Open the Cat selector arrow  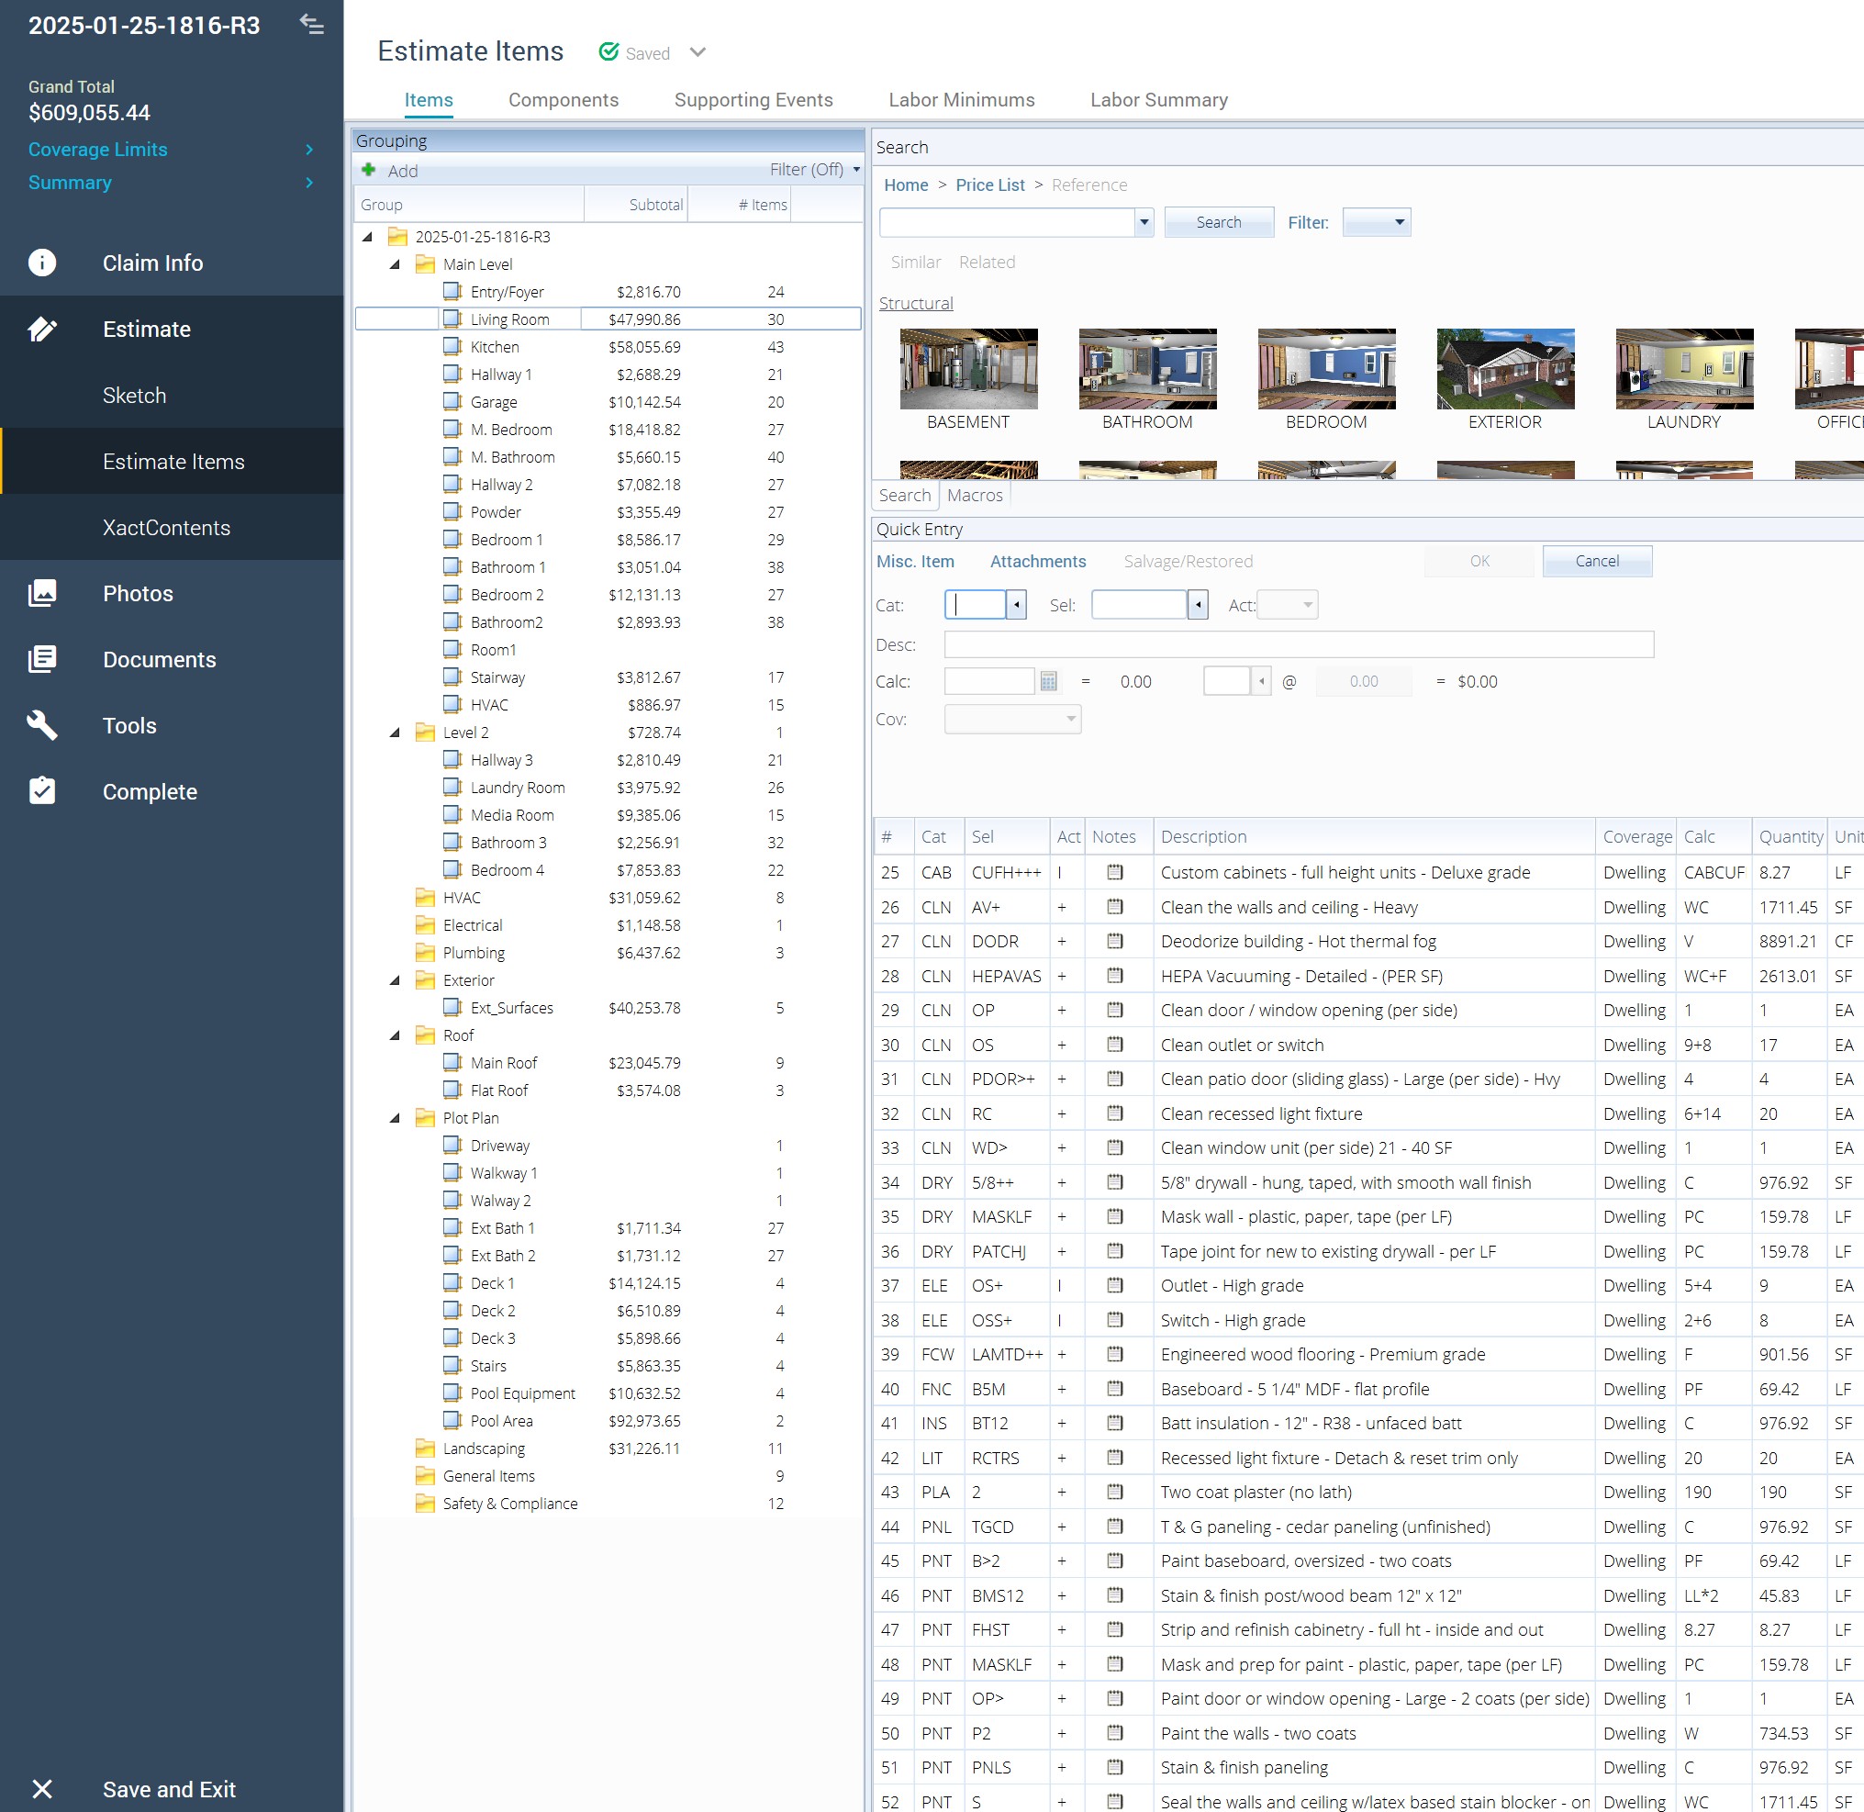point(1016,604)
